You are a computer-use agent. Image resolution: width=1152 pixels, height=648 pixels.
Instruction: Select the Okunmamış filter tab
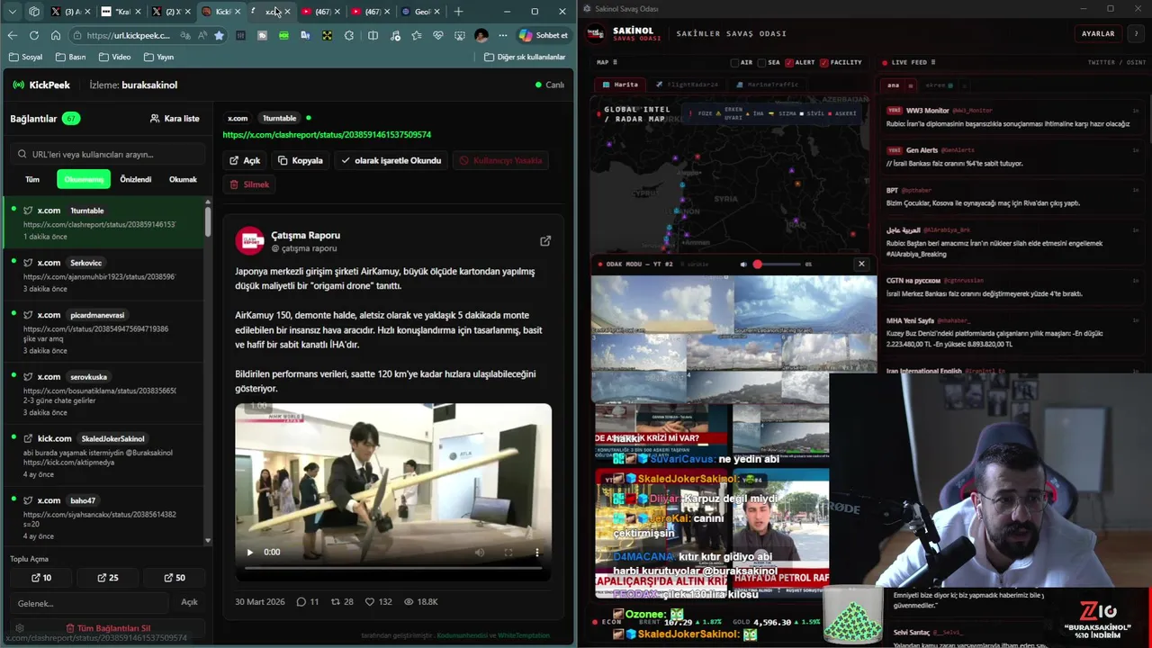84,179
